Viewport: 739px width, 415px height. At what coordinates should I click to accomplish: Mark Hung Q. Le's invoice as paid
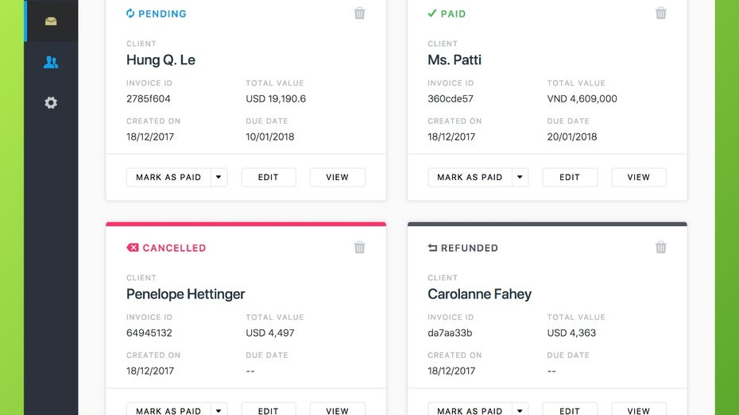point(168,177)
